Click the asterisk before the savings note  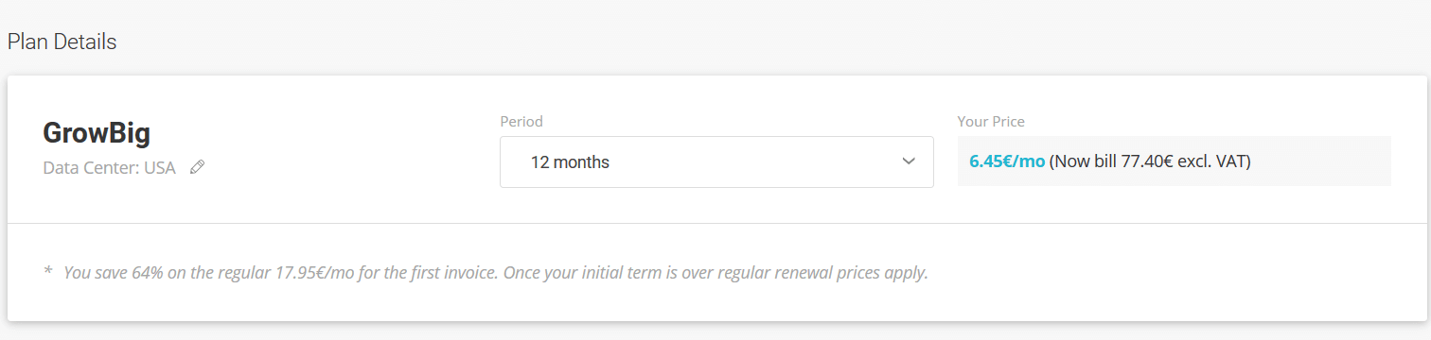coord(48,272)
